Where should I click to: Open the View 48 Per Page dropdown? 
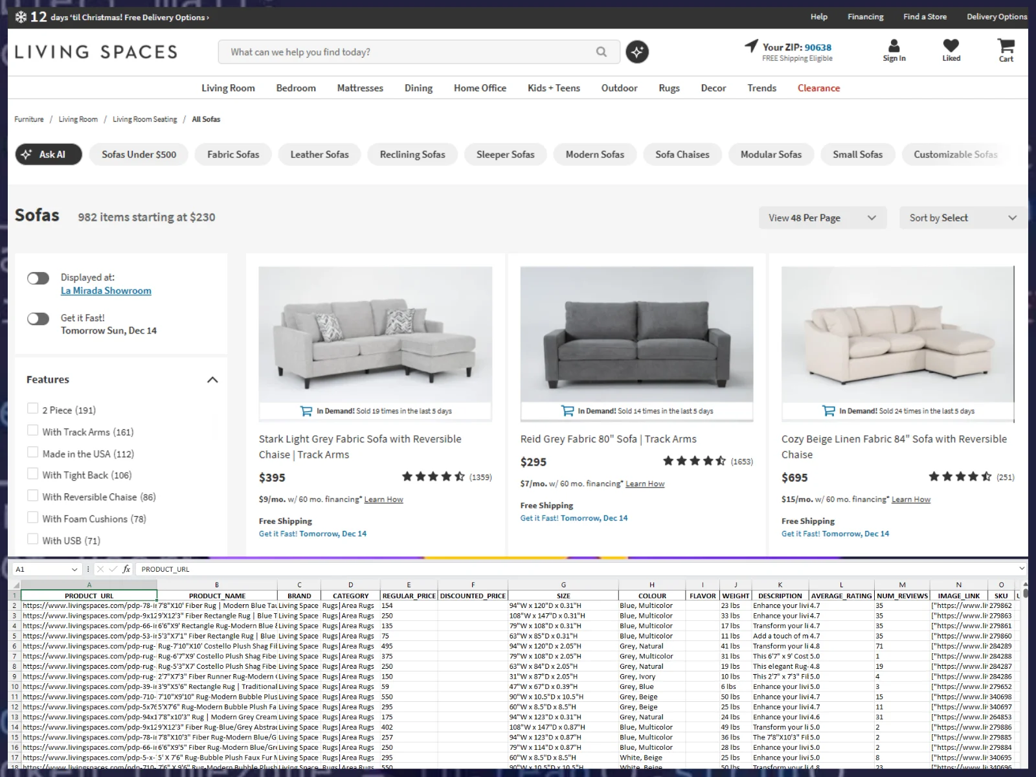click(x=822, y=218)
